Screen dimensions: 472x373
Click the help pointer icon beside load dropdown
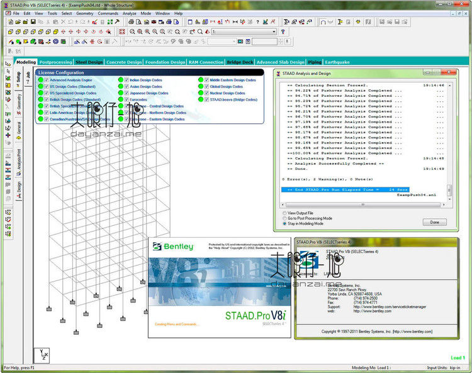click(x=283, y=31)
